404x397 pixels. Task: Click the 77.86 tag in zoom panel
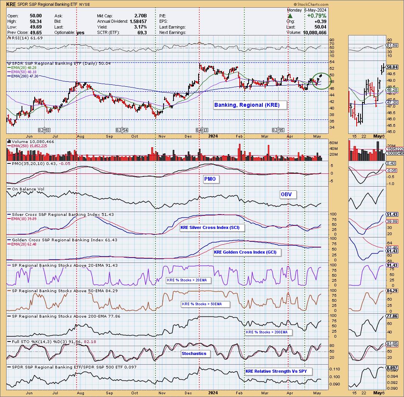392,316
